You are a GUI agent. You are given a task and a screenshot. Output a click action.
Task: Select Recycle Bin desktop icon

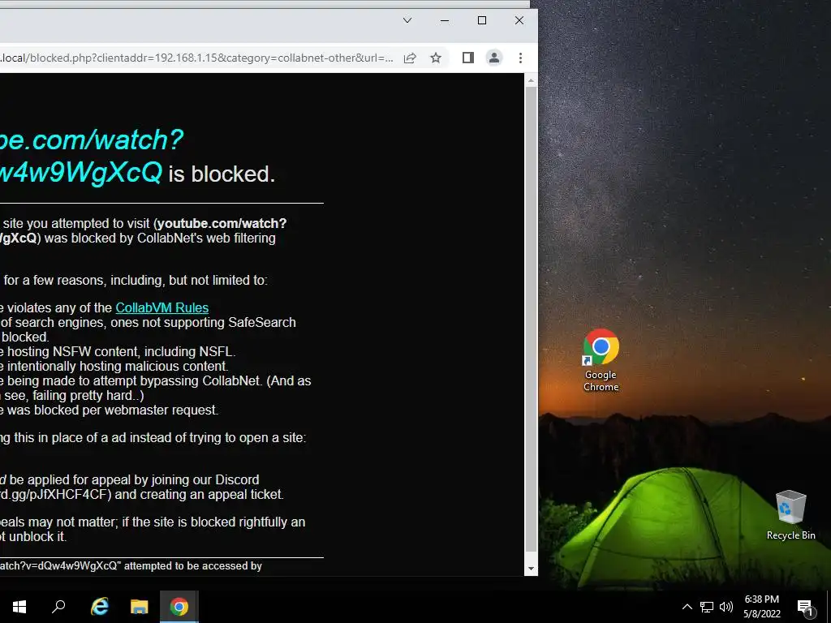coord(790,515)
